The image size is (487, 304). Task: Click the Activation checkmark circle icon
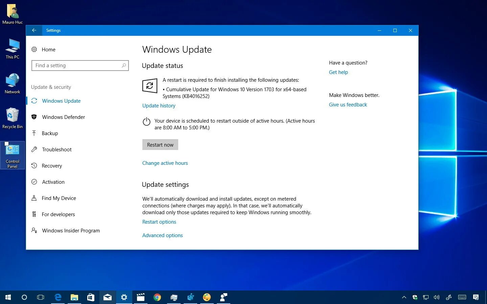click(x=34, y=182)
